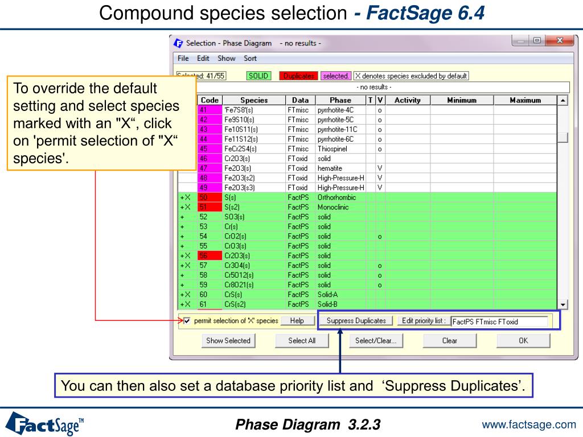Click the www.factsage.com link
This screenshot has height=437, width=583.
click(529, 424)
